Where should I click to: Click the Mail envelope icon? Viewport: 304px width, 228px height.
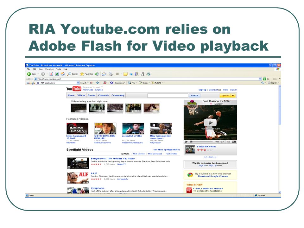click(104, 74)
